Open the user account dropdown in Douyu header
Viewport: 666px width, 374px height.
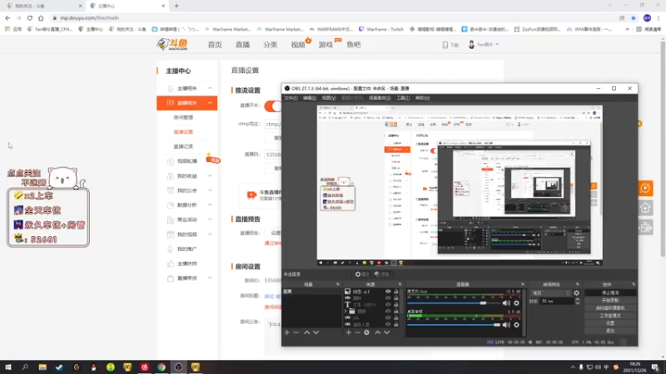coord(484,45)
